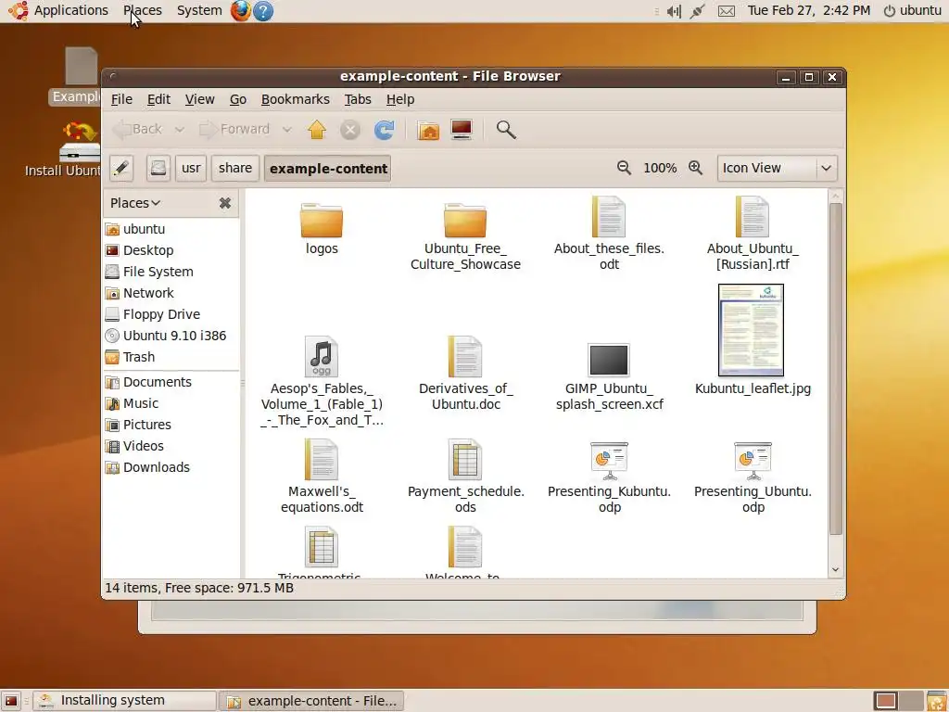Switch to Installing system taskbar window
Screen dimensions: 949x712
125,701
